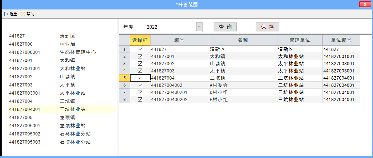This screenshot has height=158, width=373.
Task: Uncheck the F村小组 row checkbox
Action: click(140, 100)
